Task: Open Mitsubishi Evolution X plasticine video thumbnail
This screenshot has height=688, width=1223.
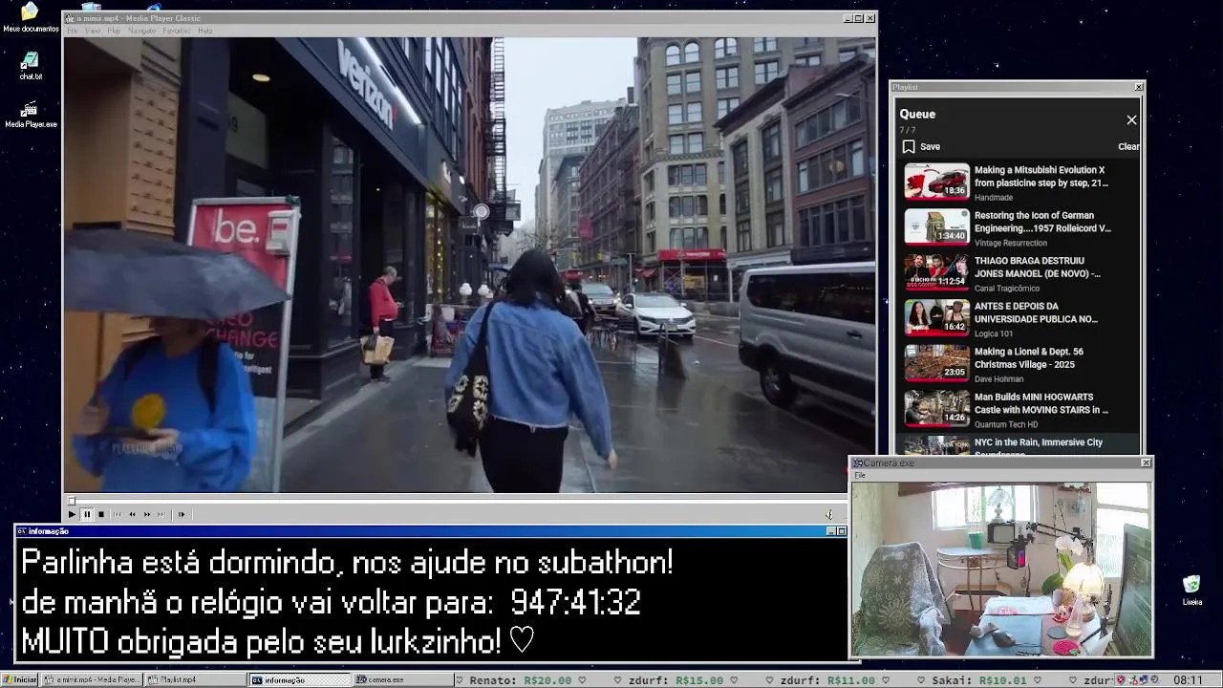Action: tap(936, 182)
